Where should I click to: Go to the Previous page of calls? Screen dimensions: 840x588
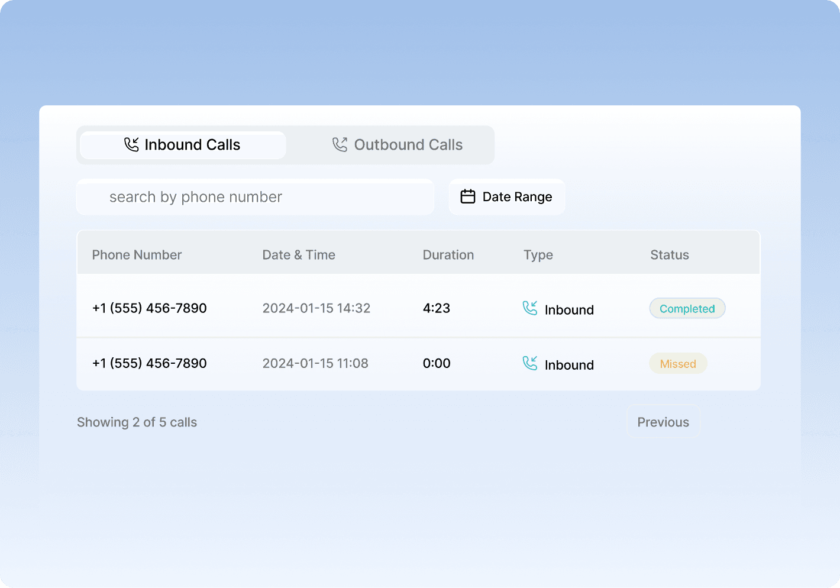click(x=663, y=422)
